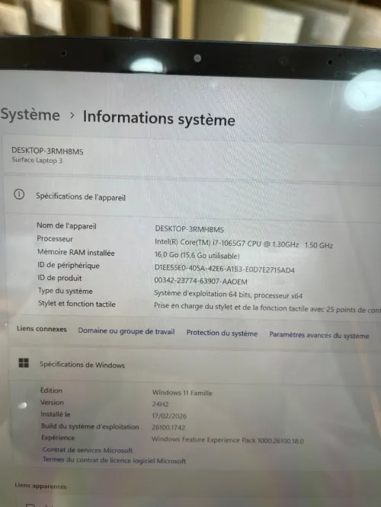Viewport: 381px width, 507px height.
Task: Click the DESKTOP-3RMH8MS value in specifications
Action: click(190, 229)
